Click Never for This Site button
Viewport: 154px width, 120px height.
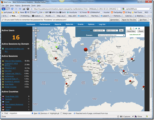tap(129, 20)
